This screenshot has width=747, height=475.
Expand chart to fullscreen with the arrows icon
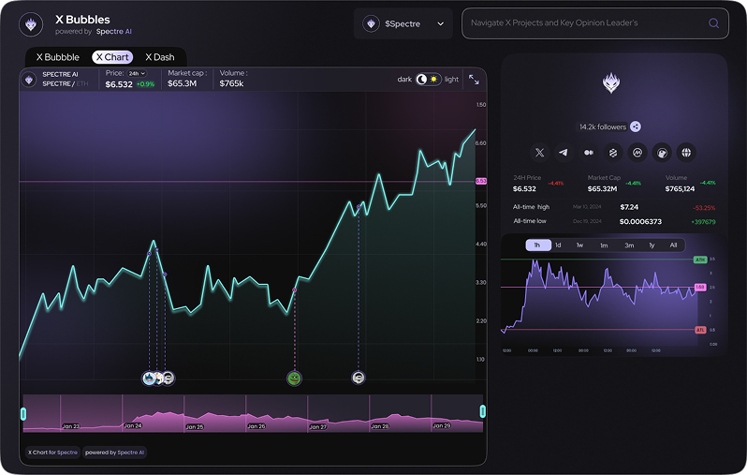474,80
